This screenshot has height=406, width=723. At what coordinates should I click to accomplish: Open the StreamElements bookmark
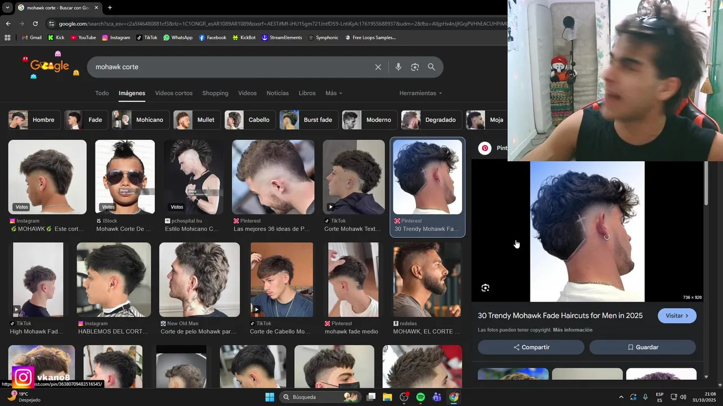pyautogui.click(x=282, y=38)
